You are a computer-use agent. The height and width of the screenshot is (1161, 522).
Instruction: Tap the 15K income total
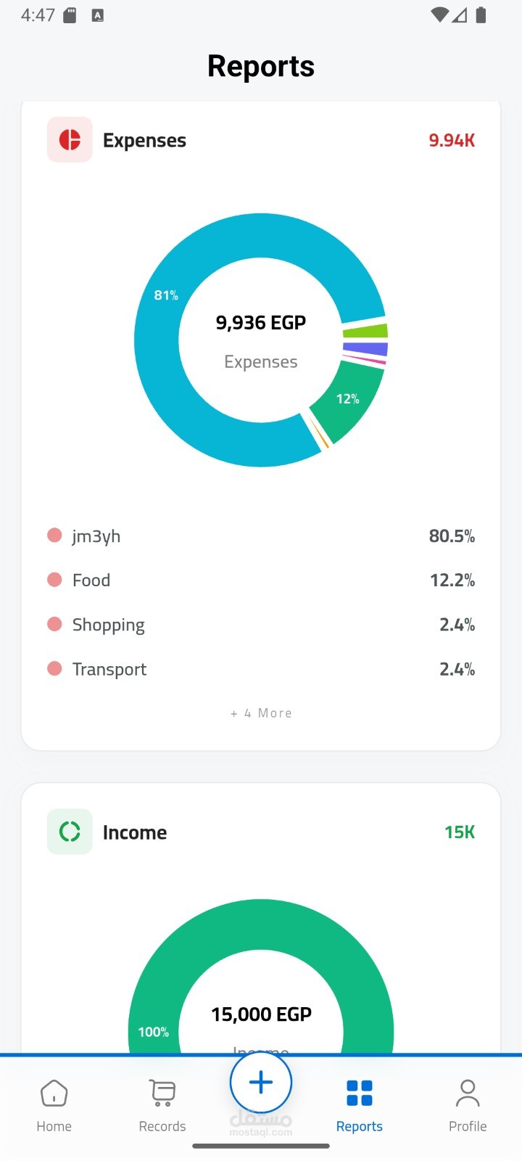pyautogui.click(x=460, y=832)
